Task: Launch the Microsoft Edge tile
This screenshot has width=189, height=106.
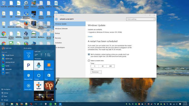Action: (28, 76)
